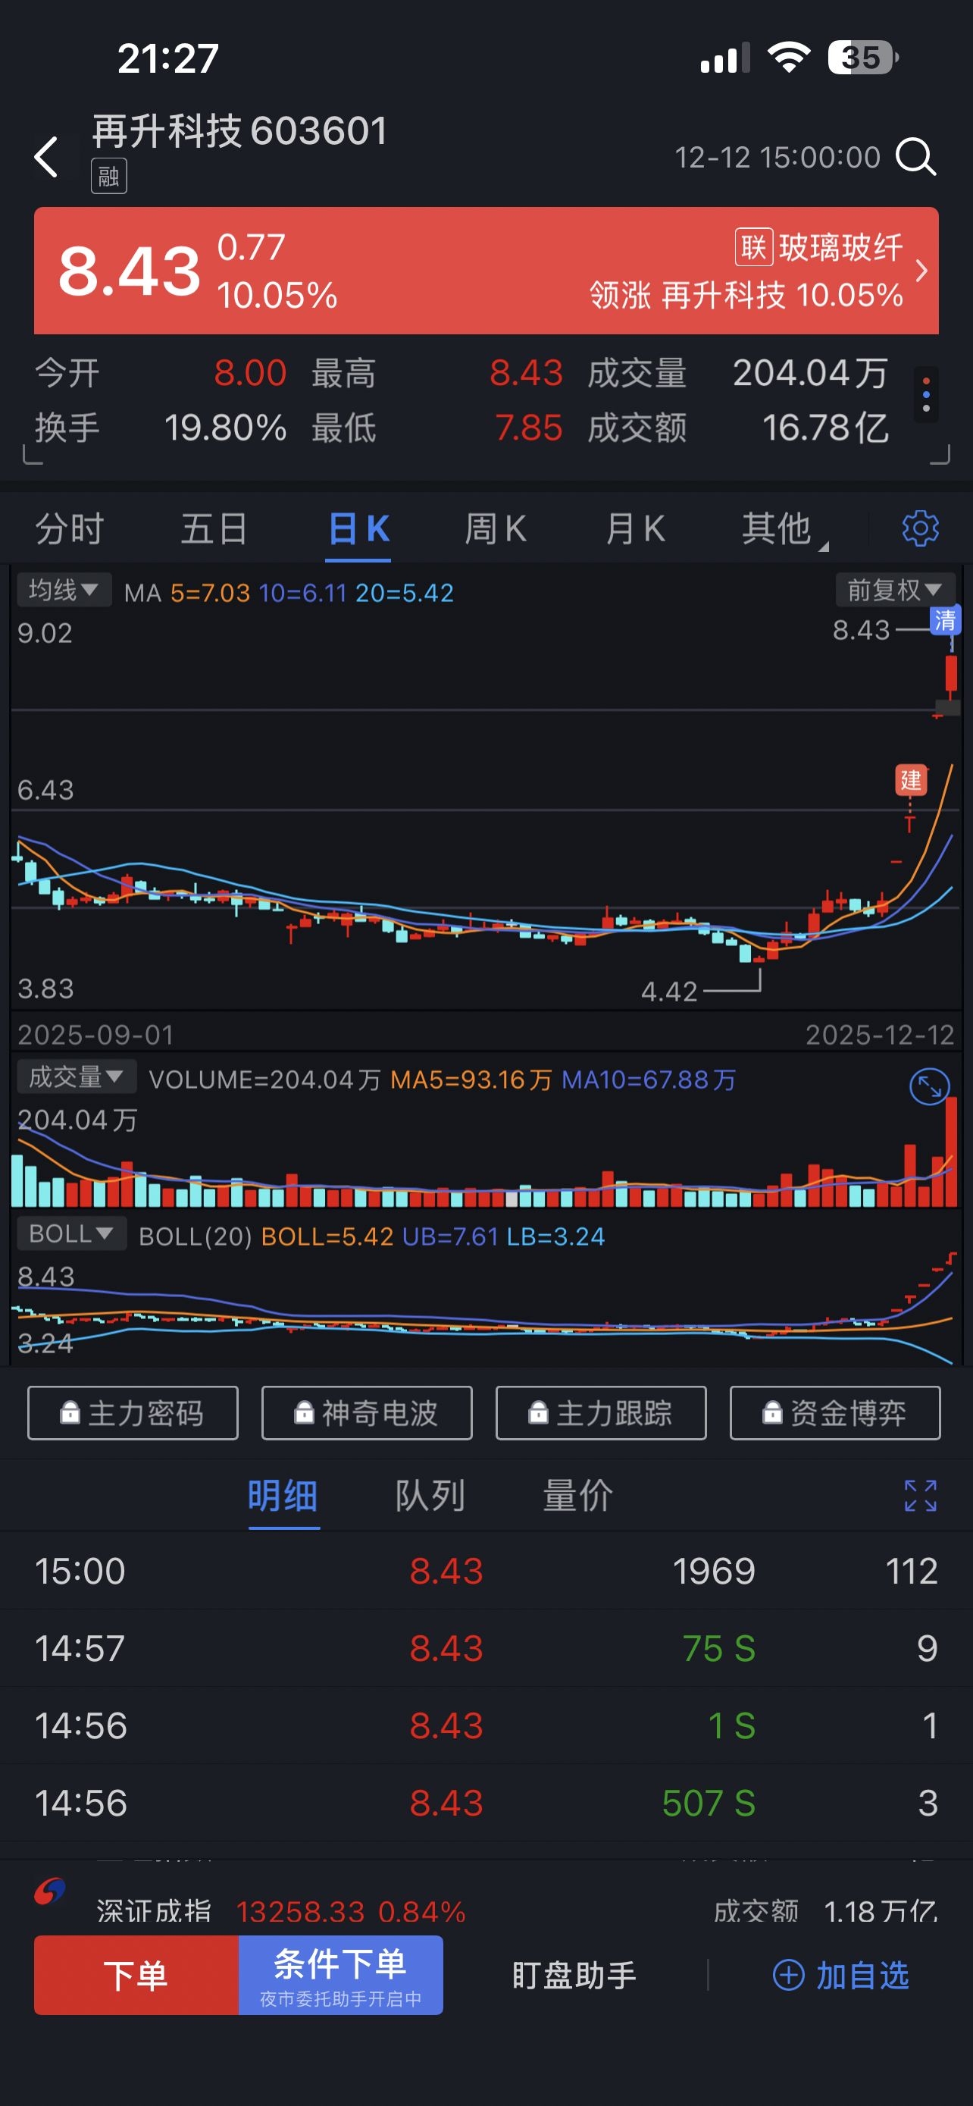Tap the 深证成指 13258.33 index ticker
Image resolution: width=973 pixels, height=2106 pixels.
point(281,1911)
